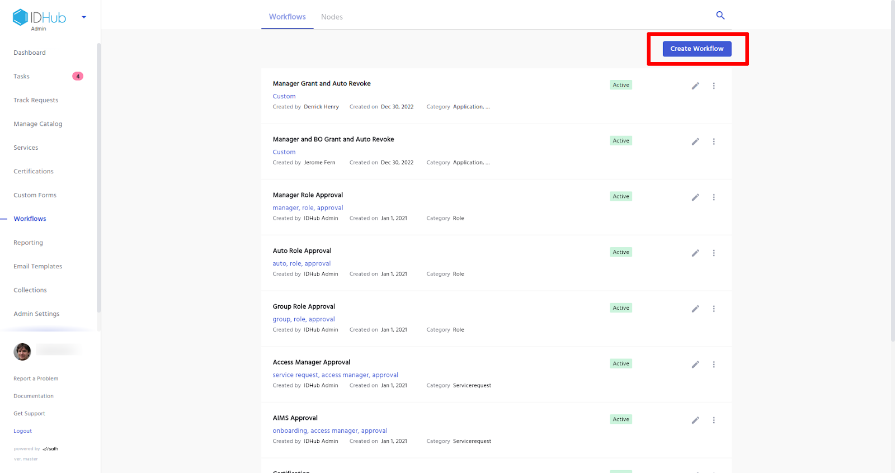This screenshot has width=895, height=473.
Task: Switch to the Nodes tab
Action: tap(332, 17)
